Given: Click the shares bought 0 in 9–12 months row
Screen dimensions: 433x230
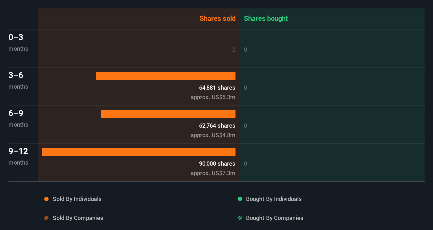Looking at the screenshot, I should (246, 164).
